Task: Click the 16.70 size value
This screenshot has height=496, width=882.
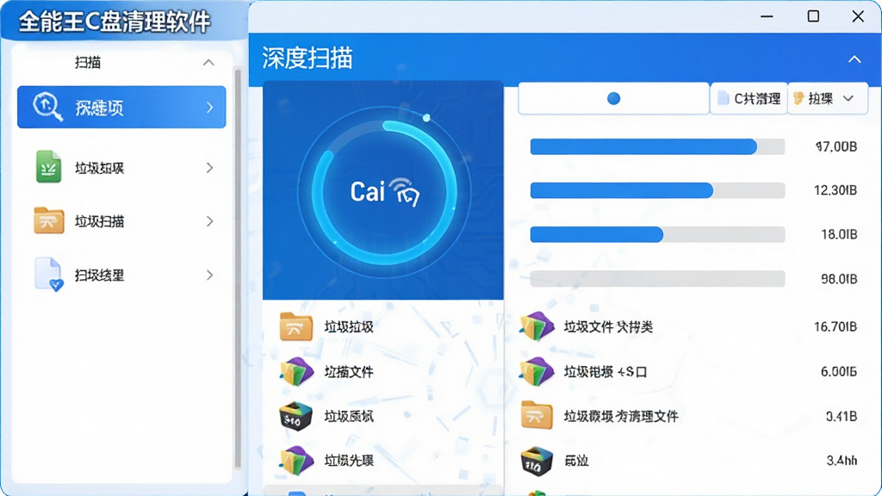Action: pyautogui.click(x=835, y=326)
